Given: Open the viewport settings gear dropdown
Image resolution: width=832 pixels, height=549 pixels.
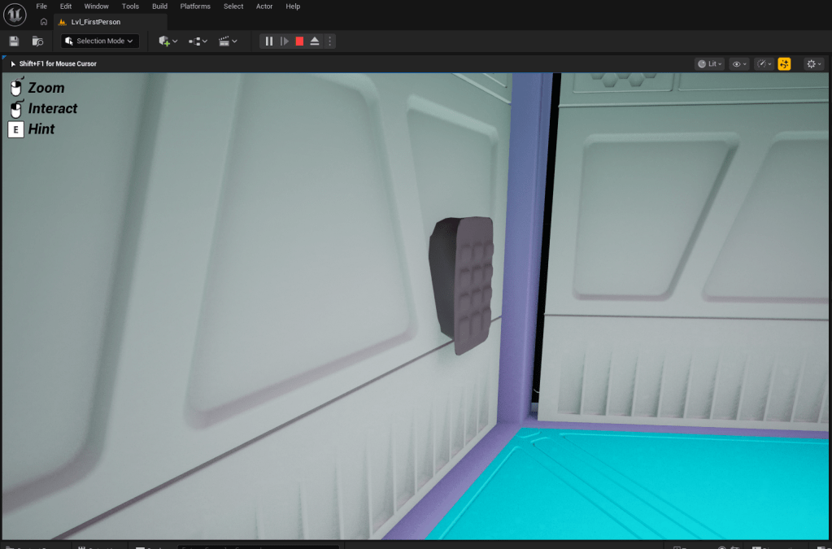Looking at the screenshot, I should 812,63.
